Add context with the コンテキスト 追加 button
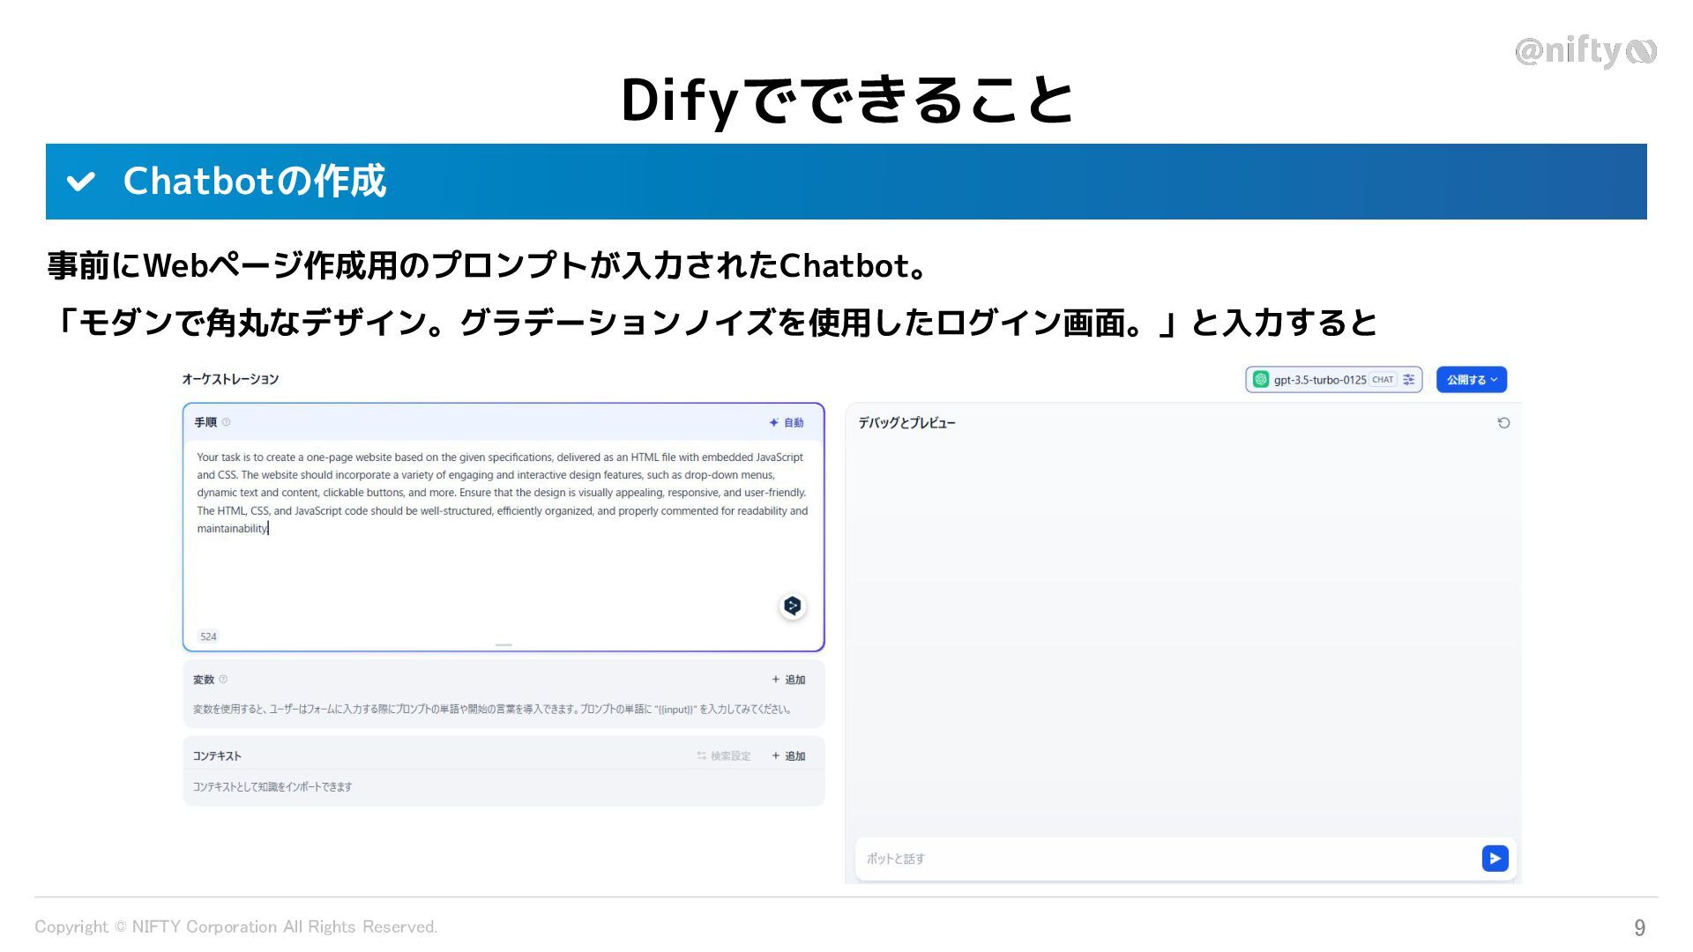The image size is (1693, 952). coord(788,756)
